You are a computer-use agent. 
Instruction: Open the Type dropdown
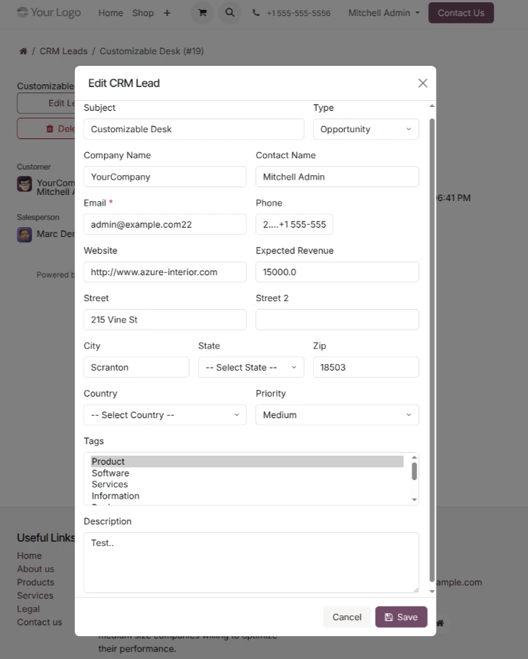pyautogui.click(x=365, y=129)
